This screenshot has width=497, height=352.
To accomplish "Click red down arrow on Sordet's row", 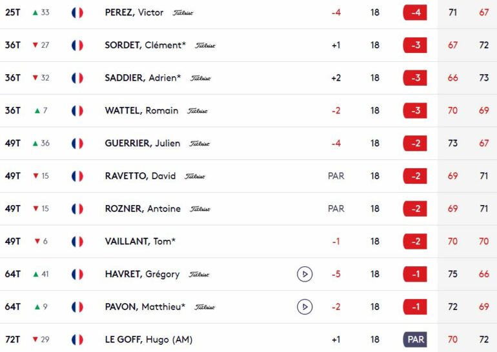I will tap(35, 45).
